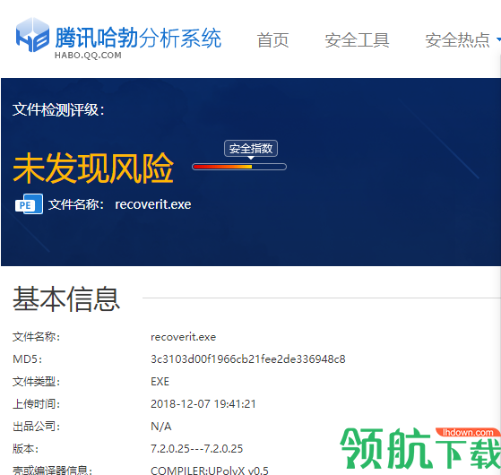
Task: Click the 腾讯哈勃分析系统 site title
Action: [138, 38]
